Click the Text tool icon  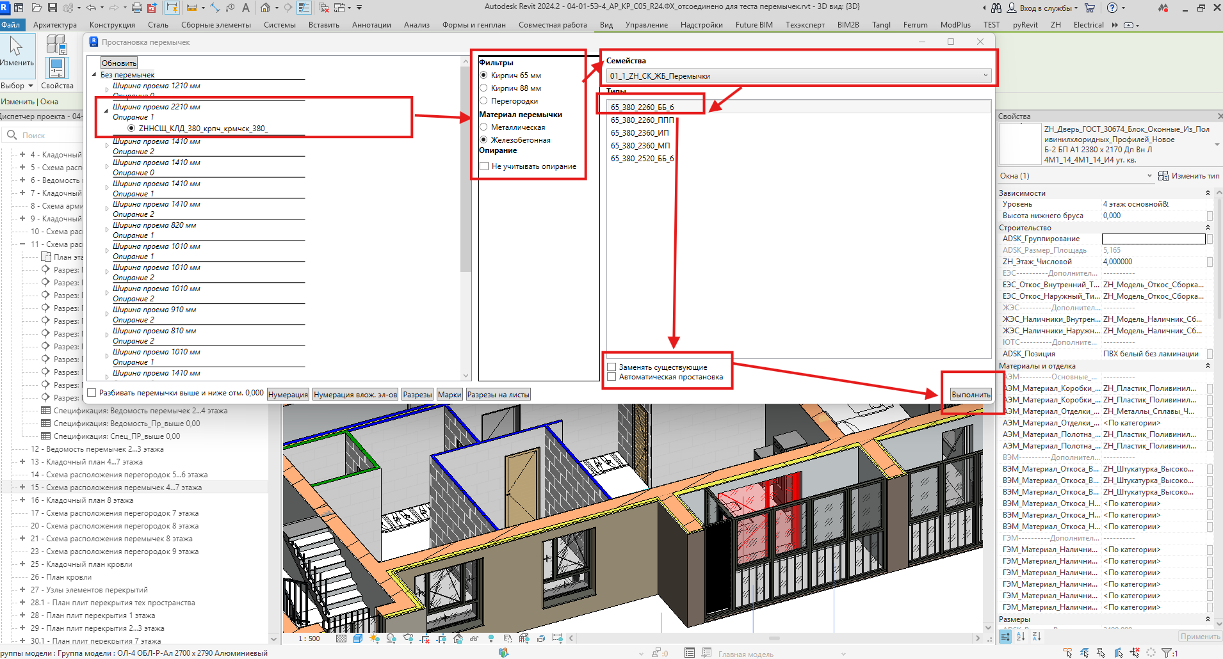245,8
